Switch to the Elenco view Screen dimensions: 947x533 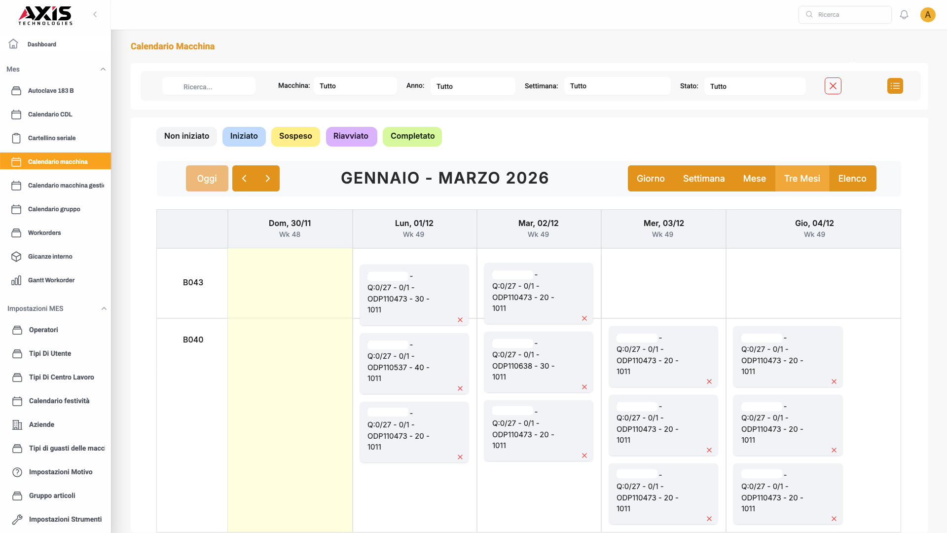click(x=852, y=179)
